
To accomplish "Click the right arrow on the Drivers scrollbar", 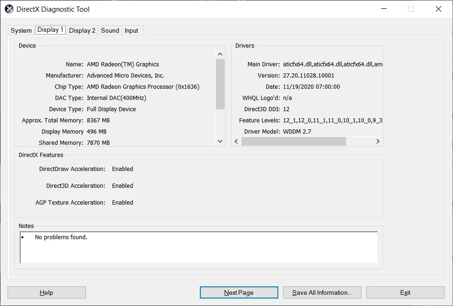I will tap(378, 141).
